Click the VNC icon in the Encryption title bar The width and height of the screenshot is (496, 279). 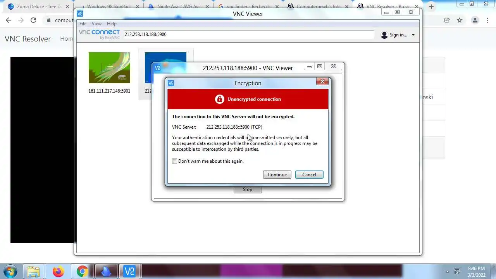(x=171, y=83)
